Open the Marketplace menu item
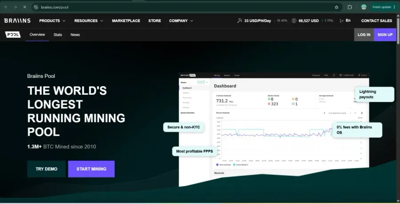 [x=126, y=20]
